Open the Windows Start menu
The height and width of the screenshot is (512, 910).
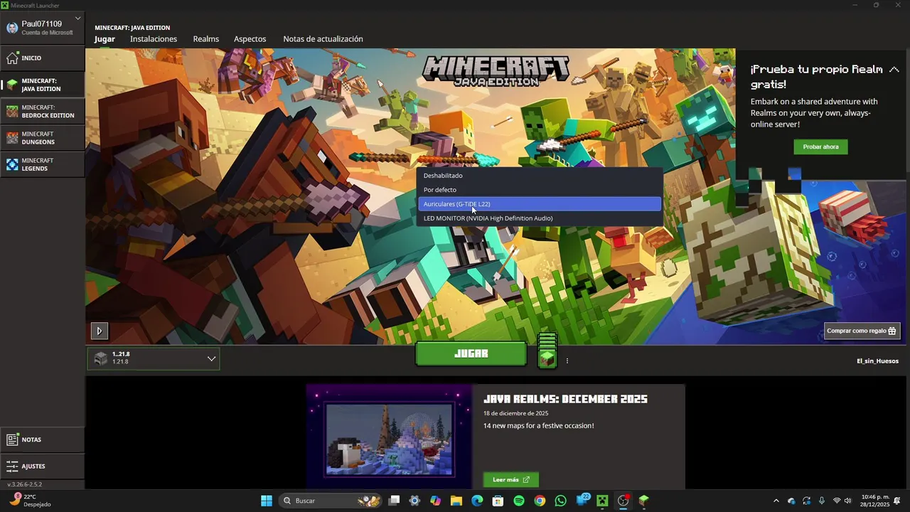pos(267,501)
